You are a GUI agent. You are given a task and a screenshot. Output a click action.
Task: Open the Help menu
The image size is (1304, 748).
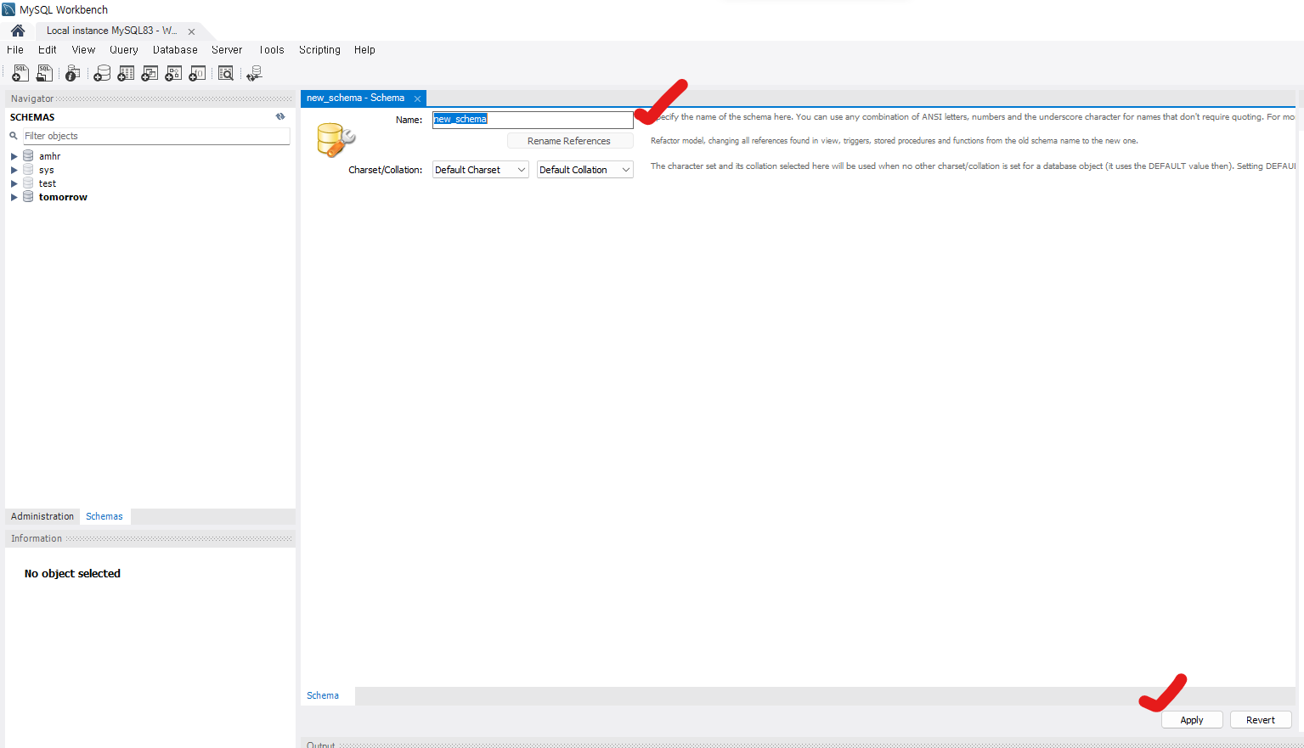tap(364, 50)
